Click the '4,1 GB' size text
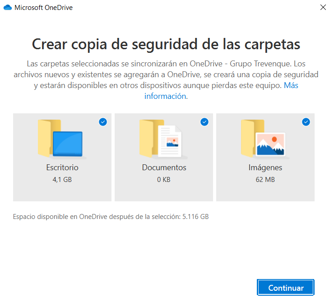Viewport: 334px width, 307px height. tap(62, 180)
